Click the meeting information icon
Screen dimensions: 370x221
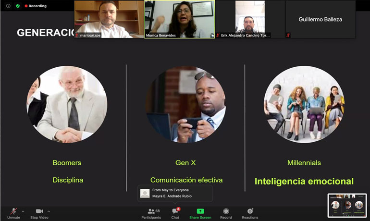[8, 6]
